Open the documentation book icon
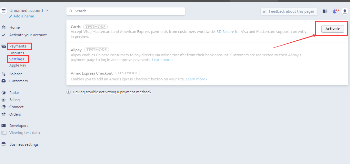The height and width of the screenshot is (164, 350). (x=325, y=11)
